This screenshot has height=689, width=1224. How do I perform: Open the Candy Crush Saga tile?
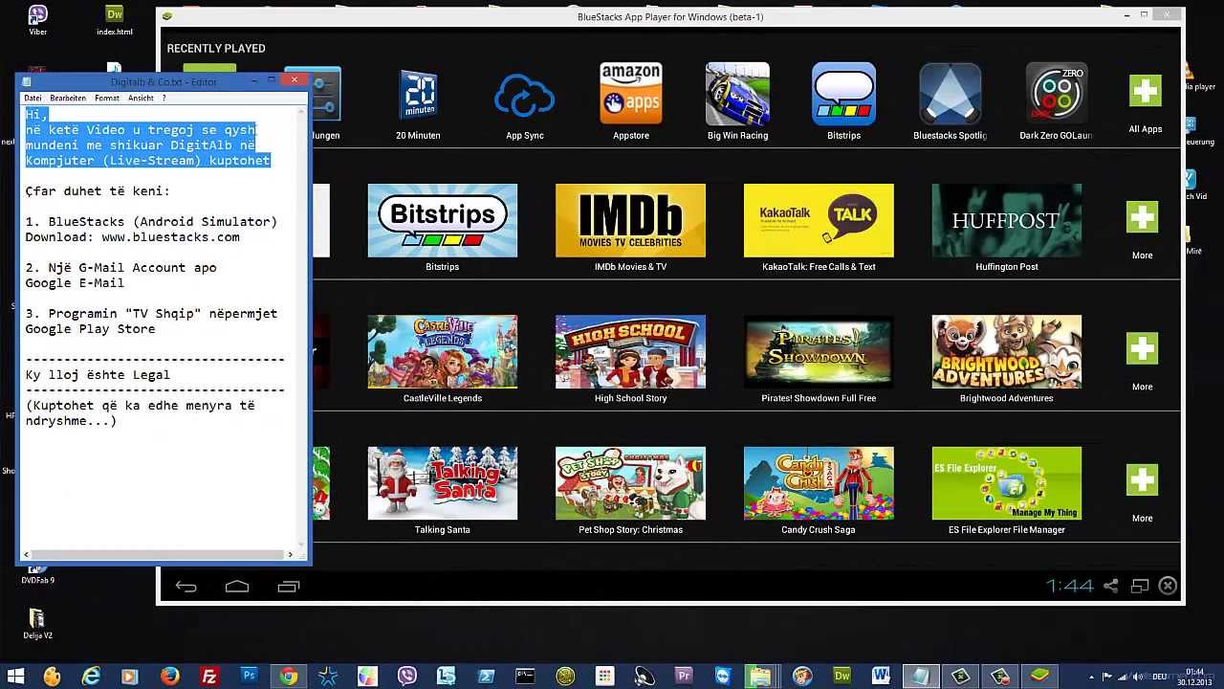pos(819,483)
